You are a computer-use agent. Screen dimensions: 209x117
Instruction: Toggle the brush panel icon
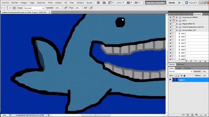click(14, 8)
